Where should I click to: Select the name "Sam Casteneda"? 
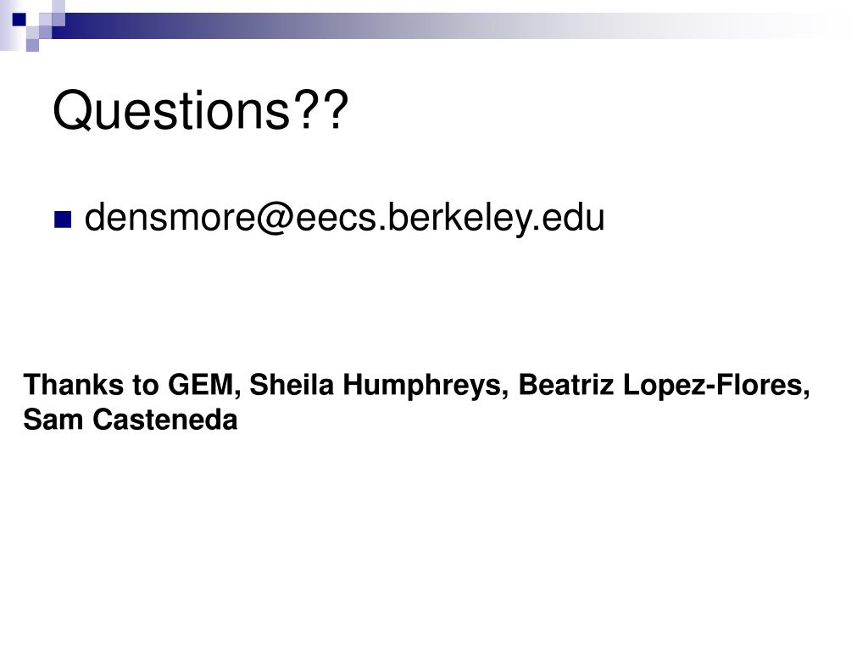tap(131, 420)
